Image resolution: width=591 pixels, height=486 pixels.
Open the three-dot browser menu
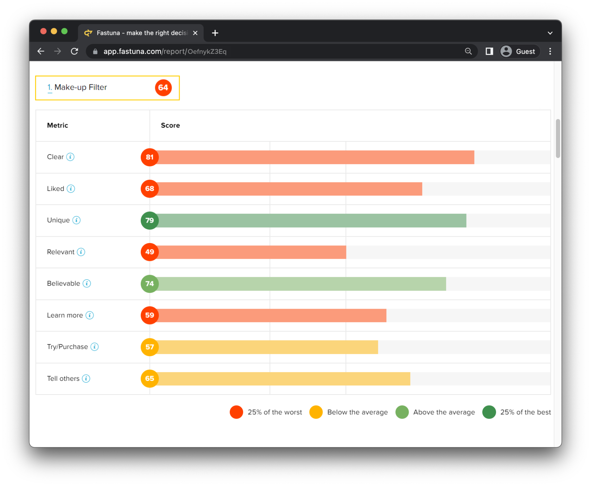[550, 51]
